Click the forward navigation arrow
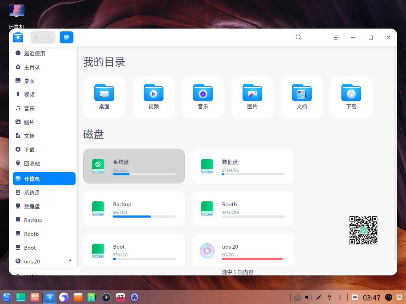 [x=49, y=37]
